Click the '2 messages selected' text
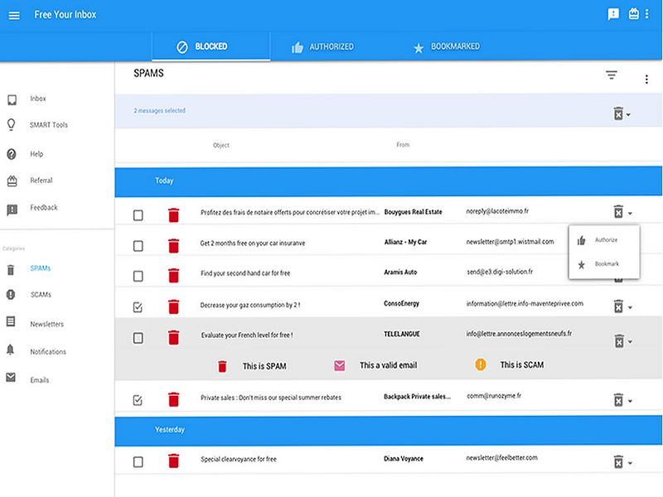Viewport: 663px width, 497px height. click(x=160, y=111)
